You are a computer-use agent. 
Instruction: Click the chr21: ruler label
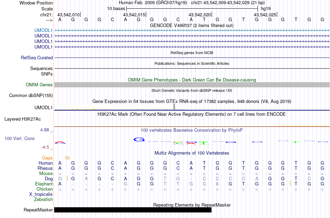tap(47, 15)
